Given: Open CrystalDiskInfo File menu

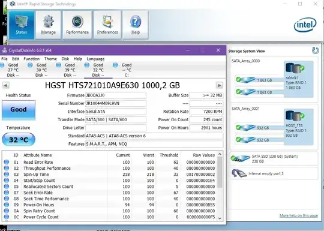Looking at the screenshot, I should (4, 59).
